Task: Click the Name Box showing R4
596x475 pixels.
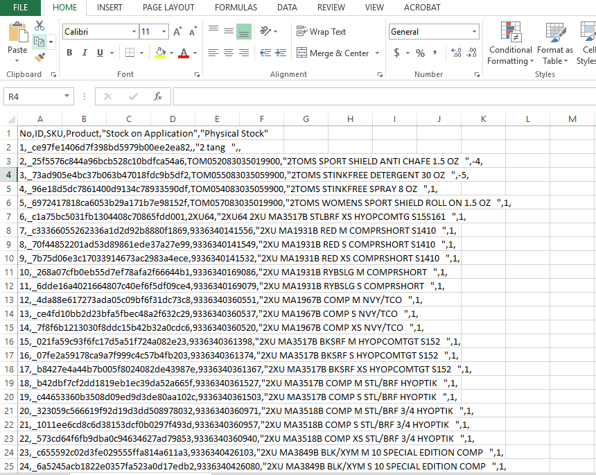Action: point(33,96)
